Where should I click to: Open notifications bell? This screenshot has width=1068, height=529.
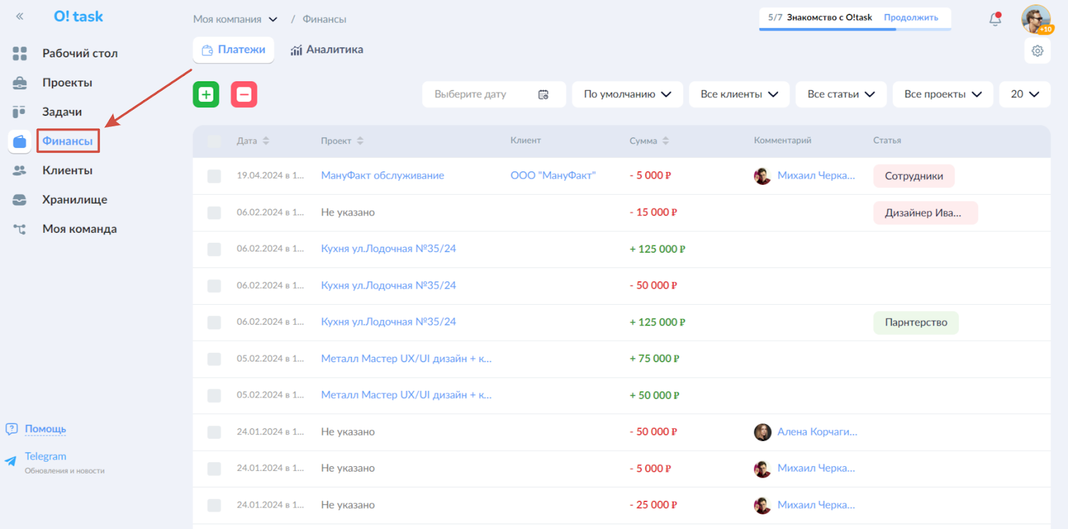995,19
